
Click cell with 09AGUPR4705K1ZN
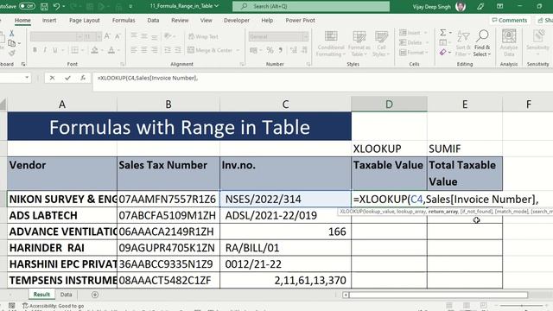click(x=168, y=248)
